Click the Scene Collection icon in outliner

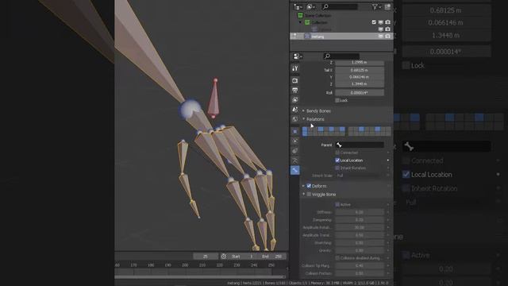click(300, 15)
